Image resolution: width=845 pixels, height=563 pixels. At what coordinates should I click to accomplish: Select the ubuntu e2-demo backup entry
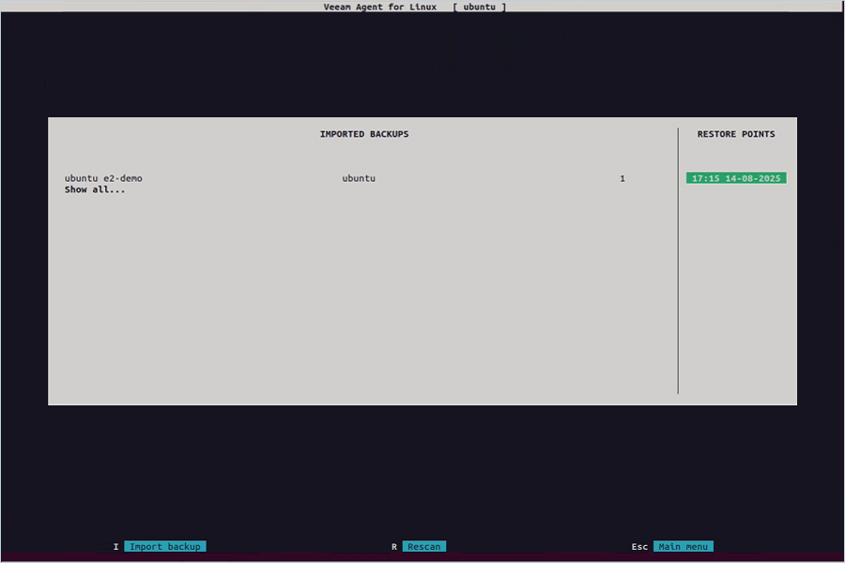click(103, 178)
